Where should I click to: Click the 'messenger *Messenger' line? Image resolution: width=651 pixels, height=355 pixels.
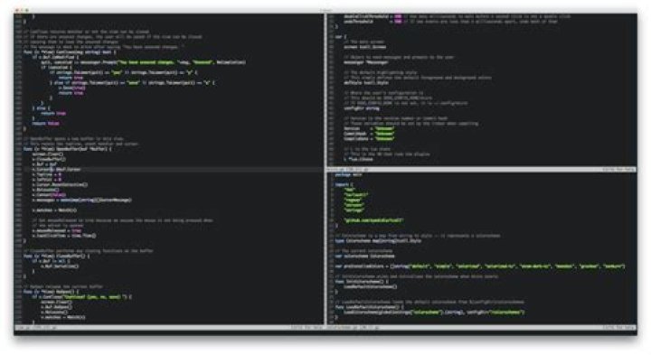(366, 62)
